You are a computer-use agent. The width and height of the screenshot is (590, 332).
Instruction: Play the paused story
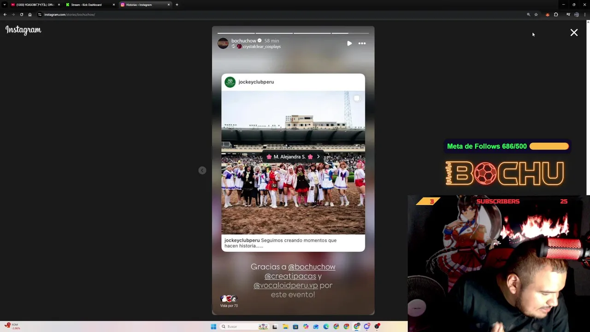[349, 43]
